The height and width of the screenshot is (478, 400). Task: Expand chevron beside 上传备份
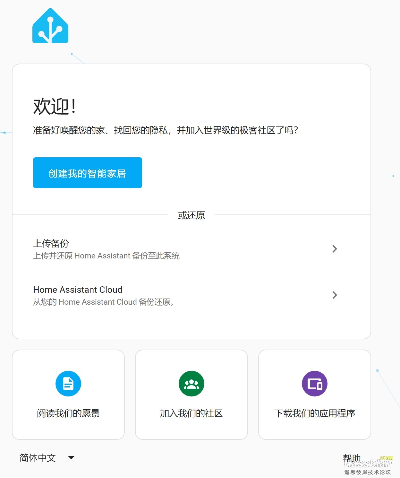(x=335, y=249)
